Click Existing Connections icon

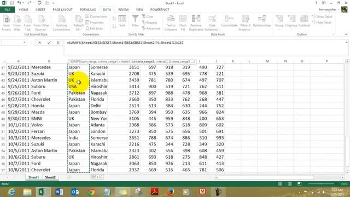61,23
